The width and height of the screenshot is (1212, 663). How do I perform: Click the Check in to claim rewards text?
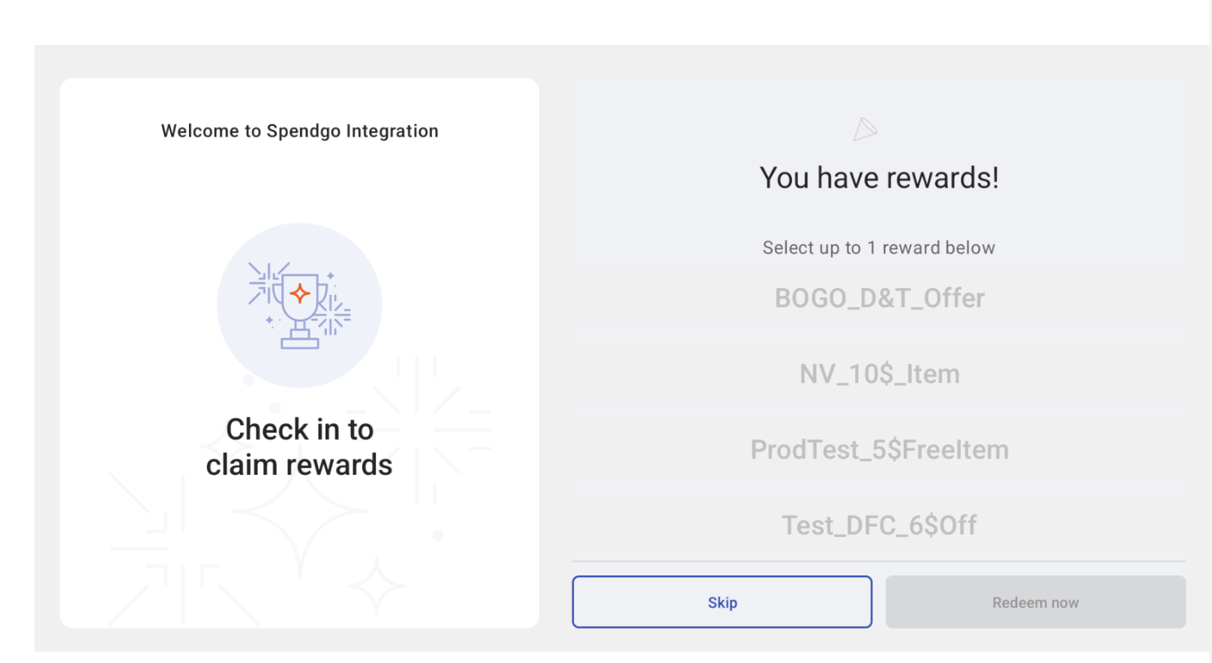(299, 447)
